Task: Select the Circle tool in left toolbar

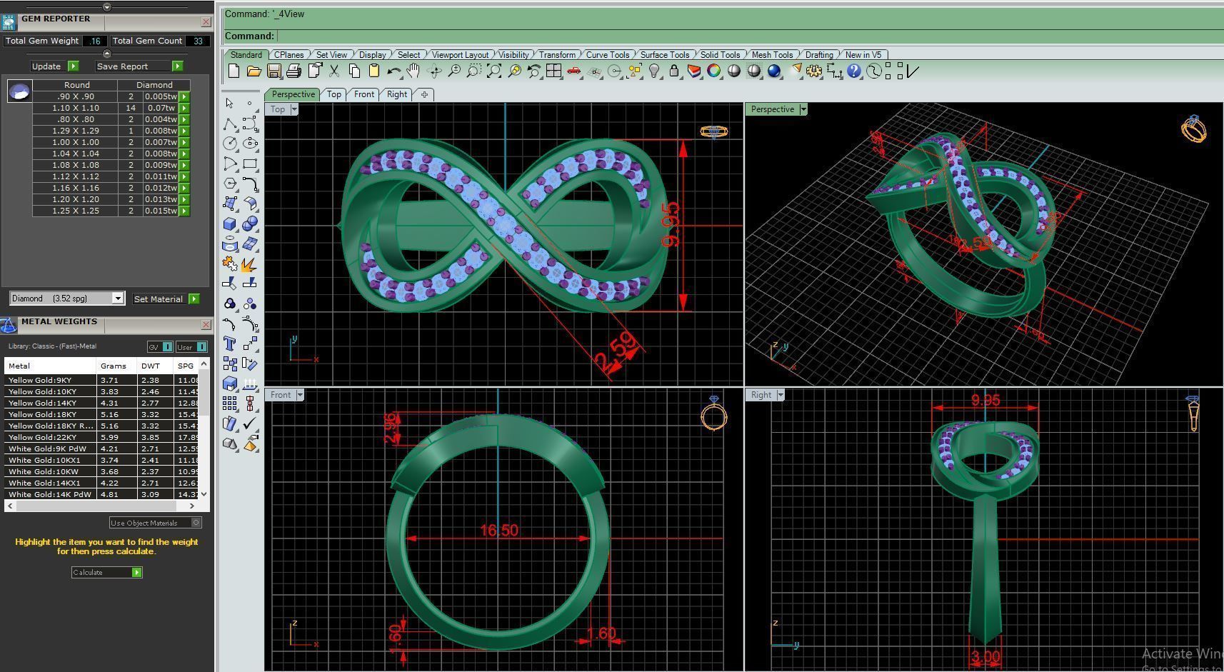Action: tap(230, 144)
